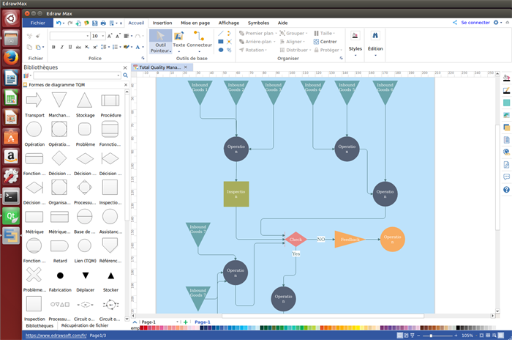Click the Undo arrow icon
This screenshot has width=512, height=340.
pos(59,23)
